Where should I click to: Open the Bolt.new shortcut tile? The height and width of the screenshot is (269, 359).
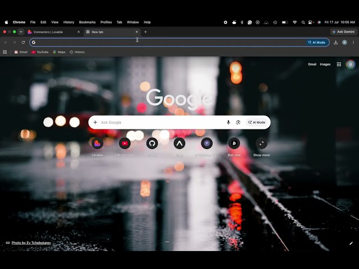pos(234,143)
